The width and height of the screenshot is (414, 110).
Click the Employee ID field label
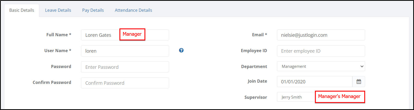tap(254, 51)
